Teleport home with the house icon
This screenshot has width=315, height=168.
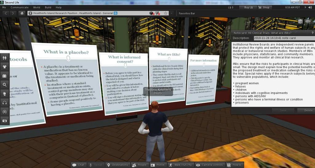[x=22, y=13]
